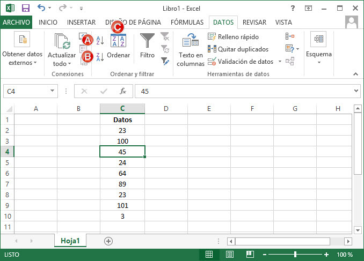Open the Name Box dropdown arrow
Image resolution: width=364 pixels, height=261 pixels.
[52, 91]
